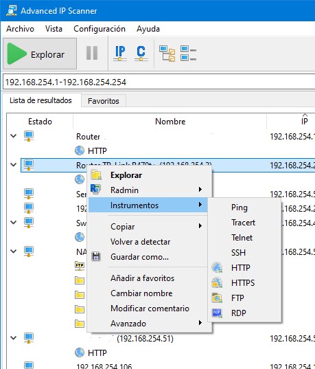This screenshot has width=315, height=369.
Task: Open the Avanzado submenu
Action: pos(148,324)
